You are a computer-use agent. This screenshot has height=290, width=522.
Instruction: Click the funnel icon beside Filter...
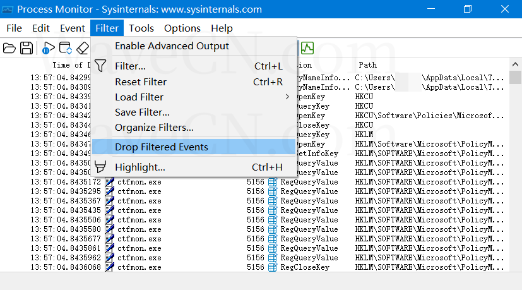[x=100, y=66]
